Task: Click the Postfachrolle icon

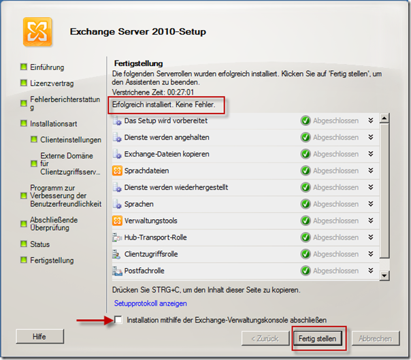Action: coord(117,271)
